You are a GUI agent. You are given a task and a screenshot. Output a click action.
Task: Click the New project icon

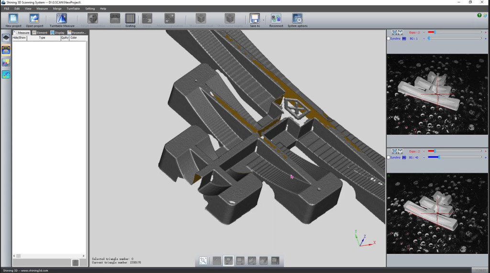[13, 19]
